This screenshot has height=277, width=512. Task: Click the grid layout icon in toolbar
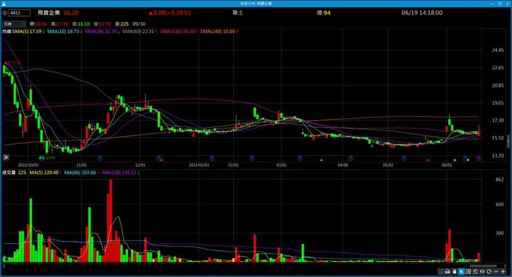[x=468, y=271]
